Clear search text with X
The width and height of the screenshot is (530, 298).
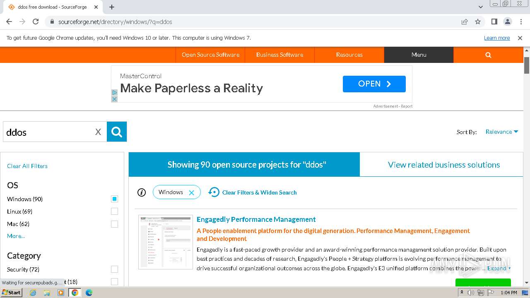pos(98,132)
